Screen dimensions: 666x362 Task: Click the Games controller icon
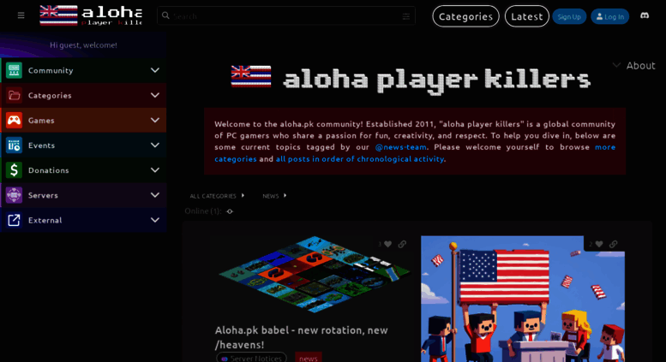click(x=14, y=121)
